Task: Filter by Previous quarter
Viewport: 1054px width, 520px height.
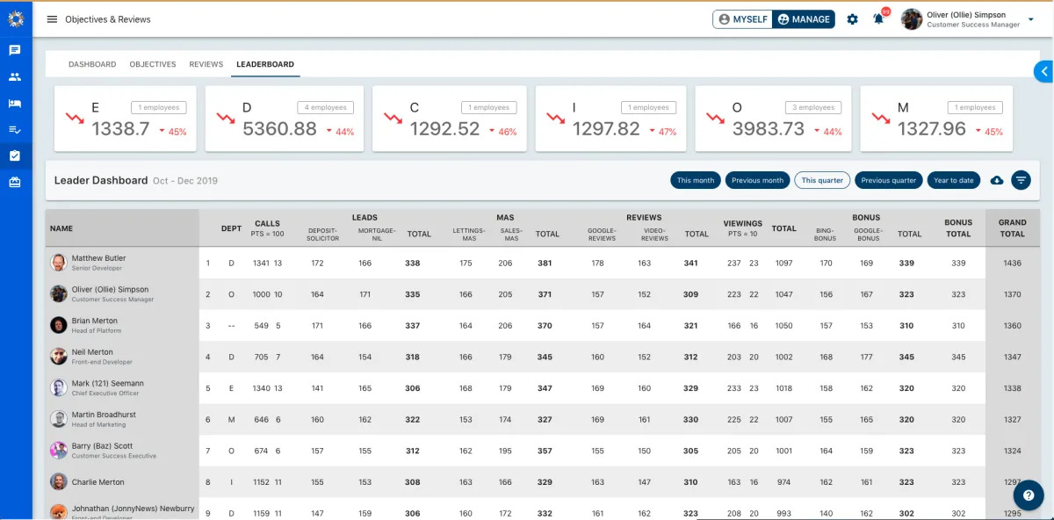Action: coord(888,180)
